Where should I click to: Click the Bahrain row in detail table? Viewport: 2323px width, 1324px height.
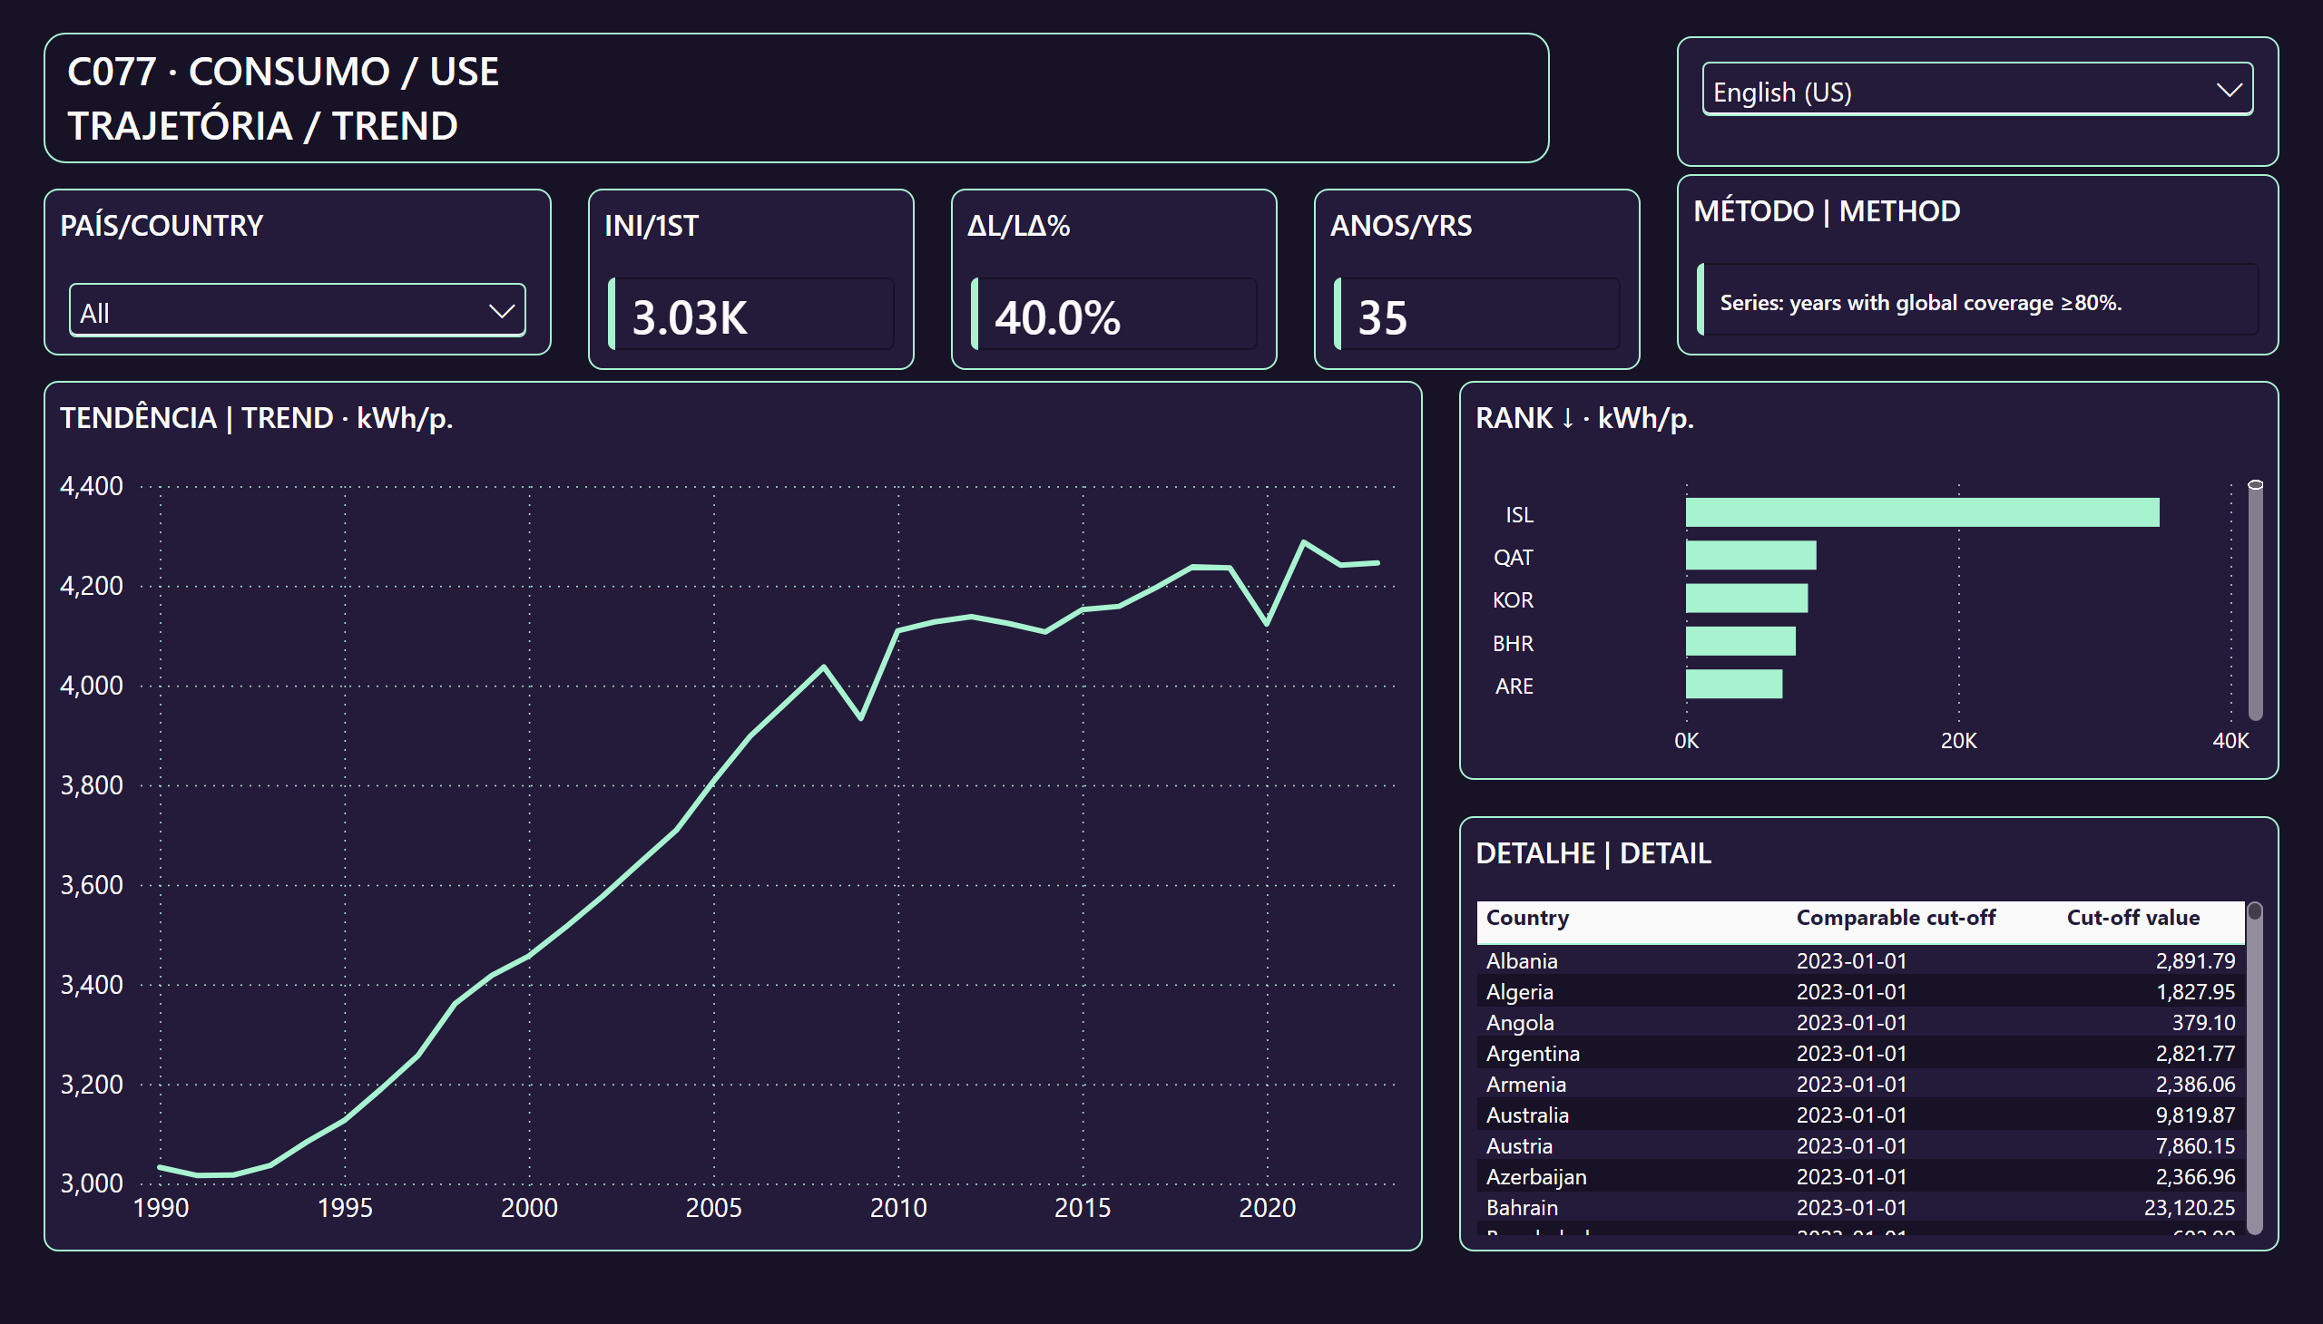coord(1860,1208)
